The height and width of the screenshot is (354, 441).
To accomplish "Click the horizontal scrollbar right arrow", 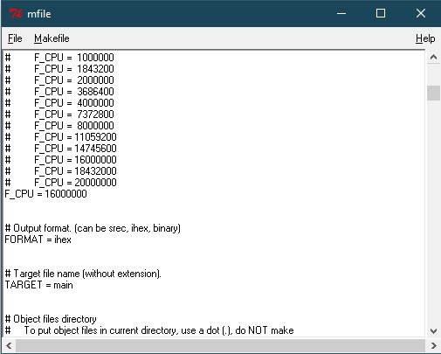I will click(433, 346).
